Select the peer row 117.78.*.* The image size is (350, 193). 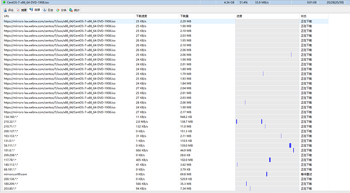click(165, 160)
